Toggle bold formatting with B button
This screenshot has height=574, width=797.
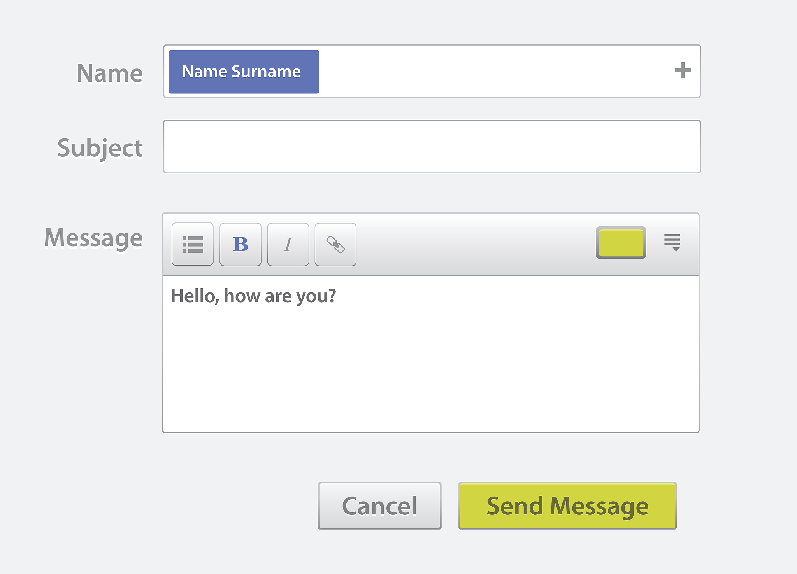pyautogui.click(x=241, y=245)
